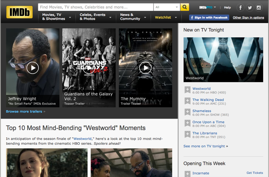Add Once Upon a Time to watchlist
The height and width of the screenshot is (177, 269).
188,123
